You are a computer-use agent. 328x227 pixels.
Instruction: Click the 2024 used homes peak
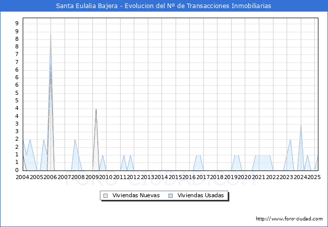point(301,125)
